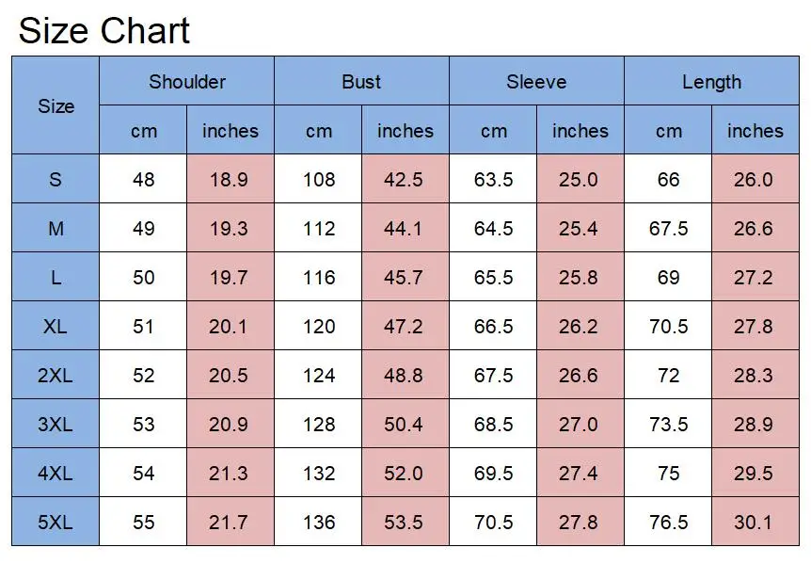Click bust cell showing 108 cm
The height and width of the screenshot is (564, 811).
pyautogui.click(x=318, y=179)
